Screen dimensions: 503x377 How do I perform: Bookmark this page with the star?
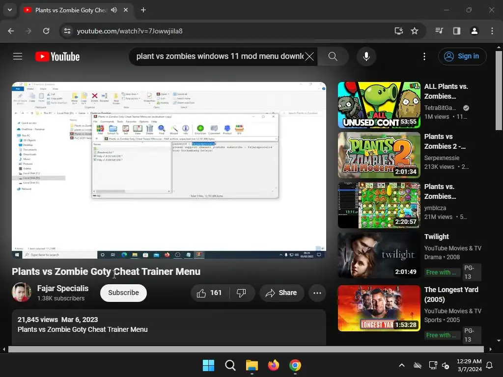[415, 31]
